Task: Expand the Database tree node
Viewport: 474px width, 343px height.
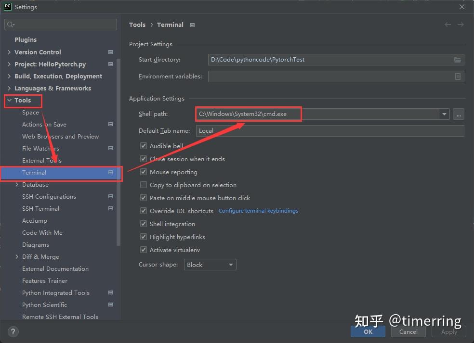Action: (17, 184)
